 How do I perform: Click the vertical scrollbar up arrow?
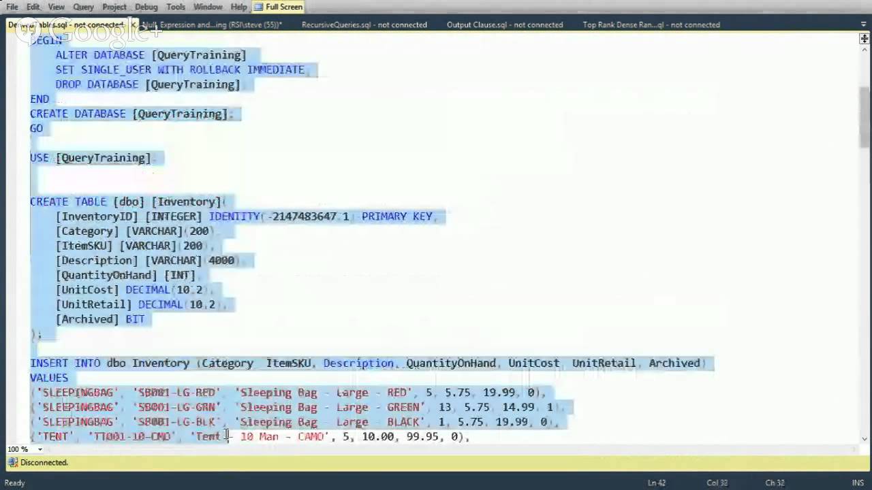[x=864, y=50]
